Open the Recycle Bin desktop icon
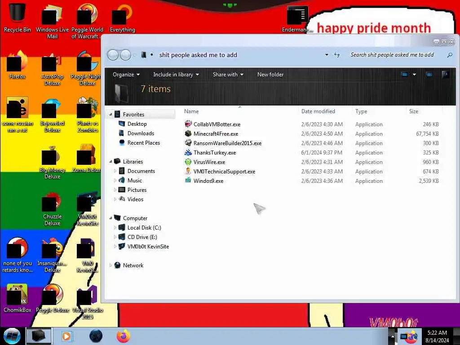This screenshot has width=460, height=345. 17,17
